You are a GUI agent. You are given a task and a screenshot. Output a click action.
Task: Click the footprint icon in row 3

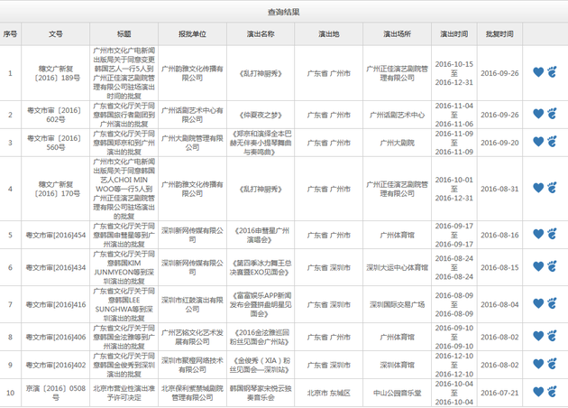pos(552,142)
